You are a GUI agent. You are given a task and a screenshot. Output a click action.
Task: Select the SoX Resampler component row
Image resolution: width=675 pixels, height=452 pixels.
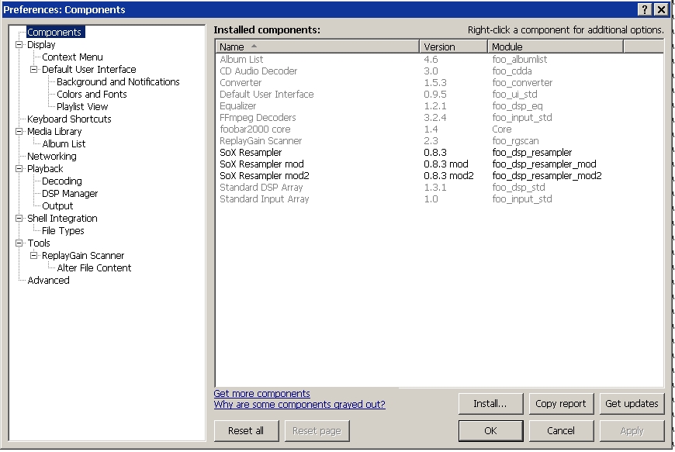251,153
